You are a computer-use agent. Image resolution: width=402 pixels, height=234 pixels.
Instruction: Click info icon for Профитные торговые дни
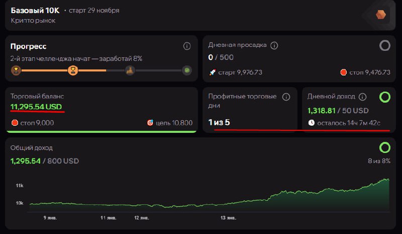coord(286,97)
